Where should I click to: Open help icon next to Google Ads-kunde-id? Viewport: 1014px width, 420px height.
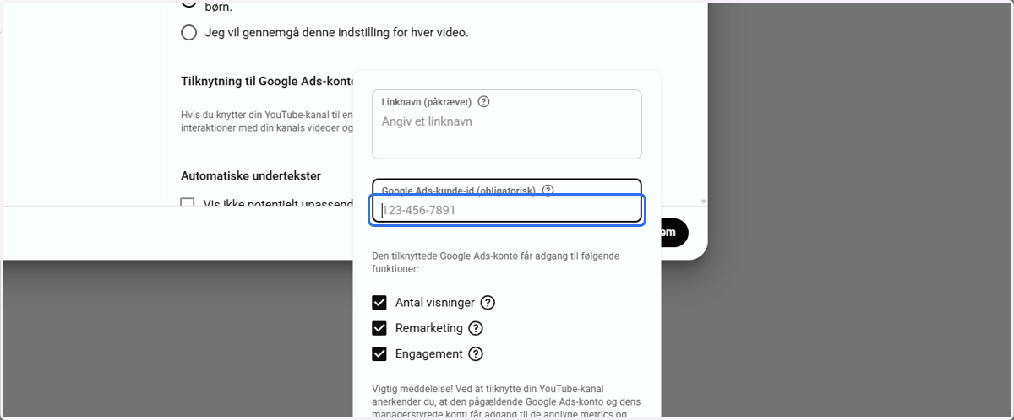tap(548, 191)
